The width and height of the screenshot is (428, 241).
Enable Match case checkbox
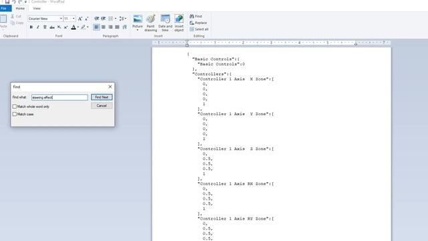point(15,114)
